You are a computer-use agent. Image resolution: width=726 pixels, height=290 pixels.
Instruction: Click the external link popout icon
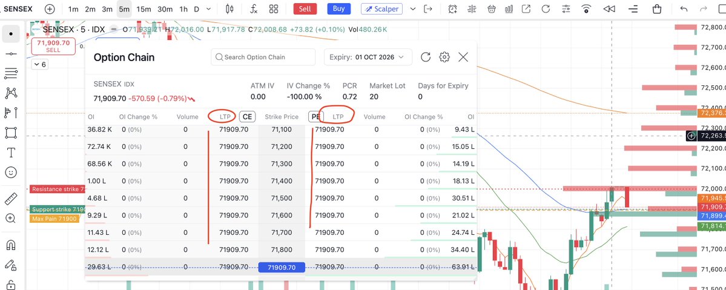click(x=526, y=9)
